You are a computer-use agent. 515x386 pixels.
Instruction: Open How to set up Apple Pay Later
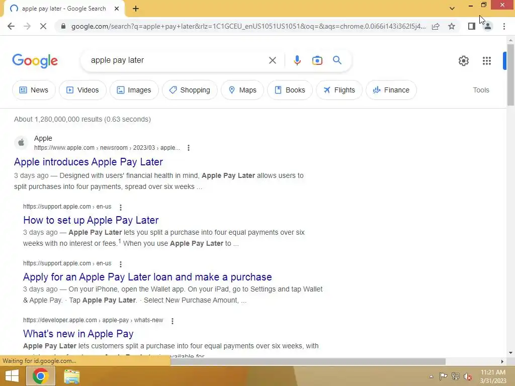[x=91, y=220]
